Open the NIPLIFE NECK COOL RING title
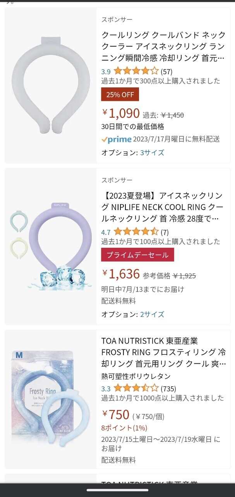The width and height of the screenshot is (235, 497). click(x=163, y=207)
